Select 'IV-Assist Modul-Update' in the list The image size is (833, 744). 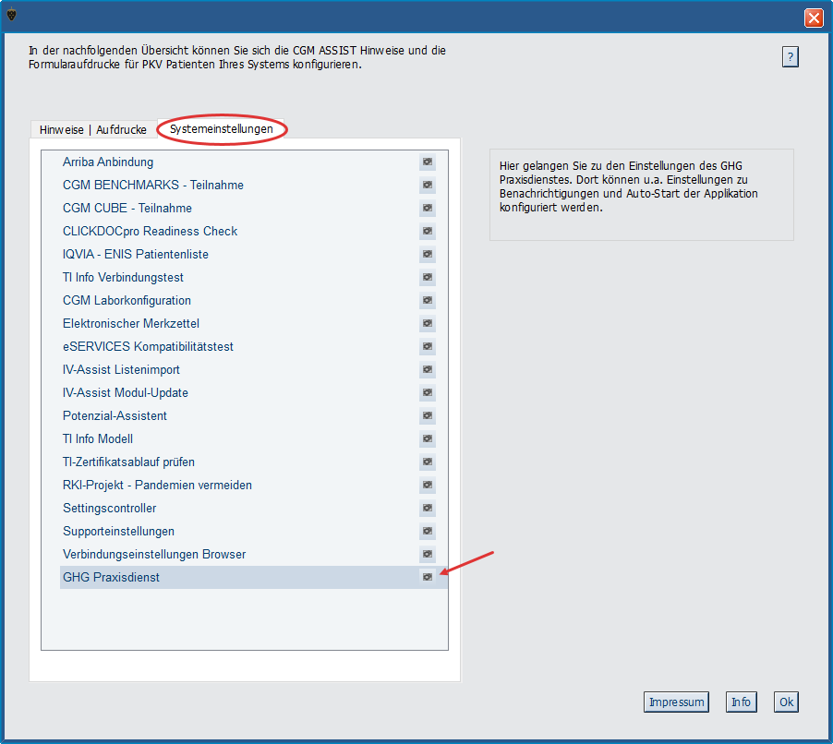coord(254,393)
